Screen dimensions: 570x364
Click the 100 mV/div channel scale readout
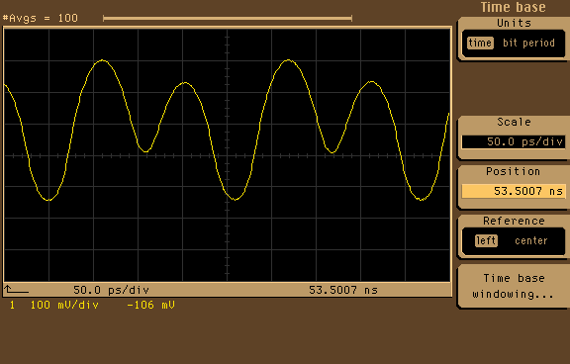[x=64, y=305]
